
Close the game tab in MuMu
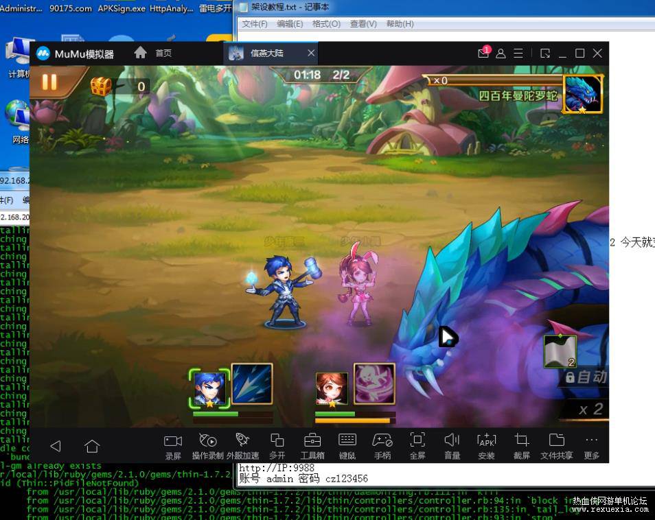311,53
